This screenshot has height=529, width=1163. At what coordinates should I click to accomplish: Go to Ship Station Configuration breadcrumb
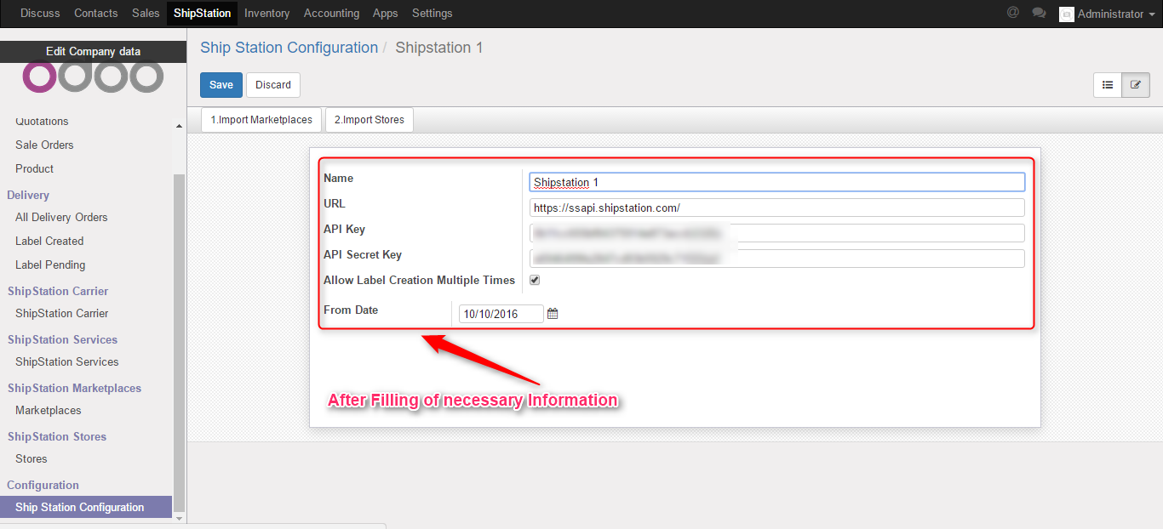289,48
